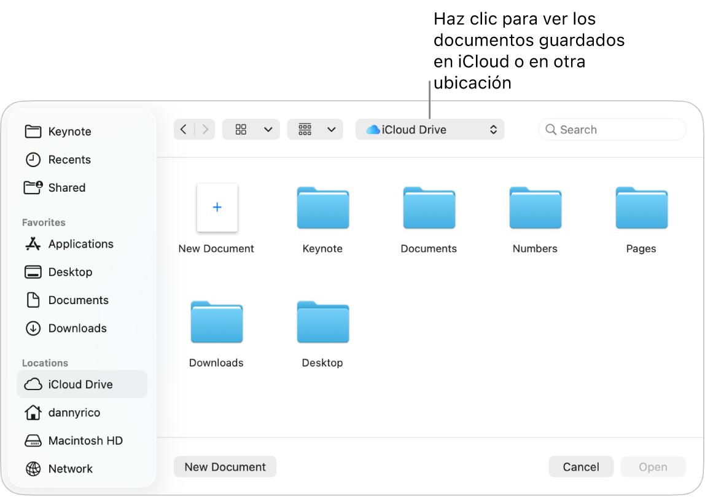Viewport: 705px width, 497px height.
Task: Open the grouping options dropdown
Action: tap(314, 129)
